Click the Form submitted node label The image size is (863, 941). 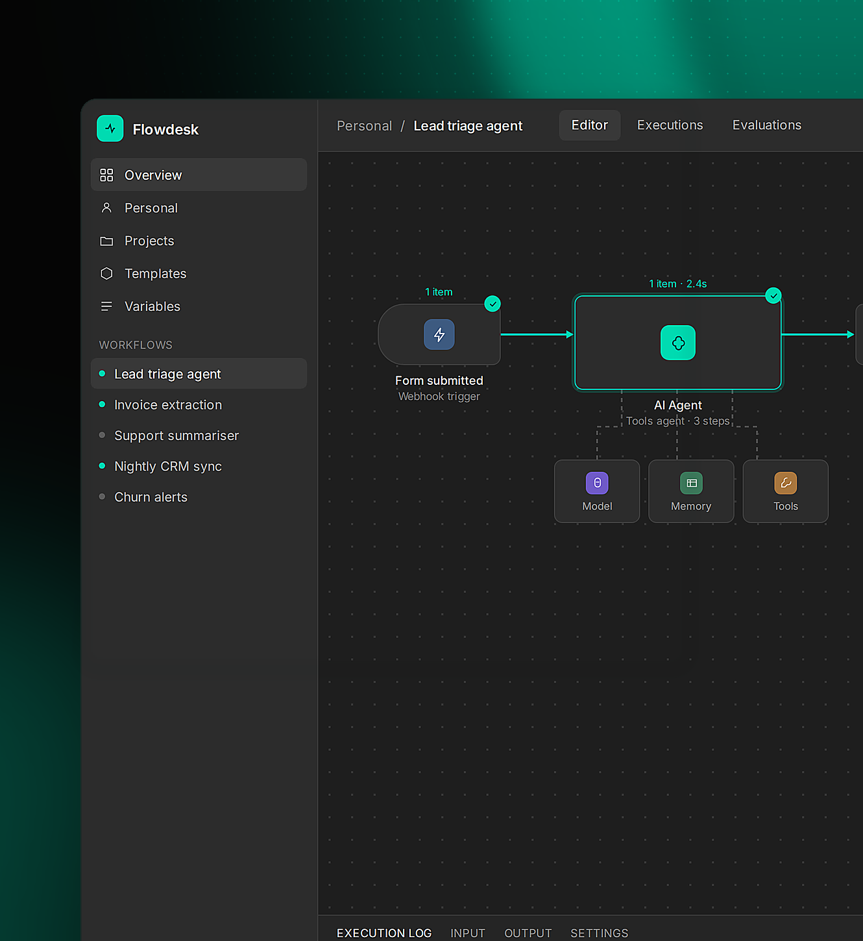click(x=439, y=380)
